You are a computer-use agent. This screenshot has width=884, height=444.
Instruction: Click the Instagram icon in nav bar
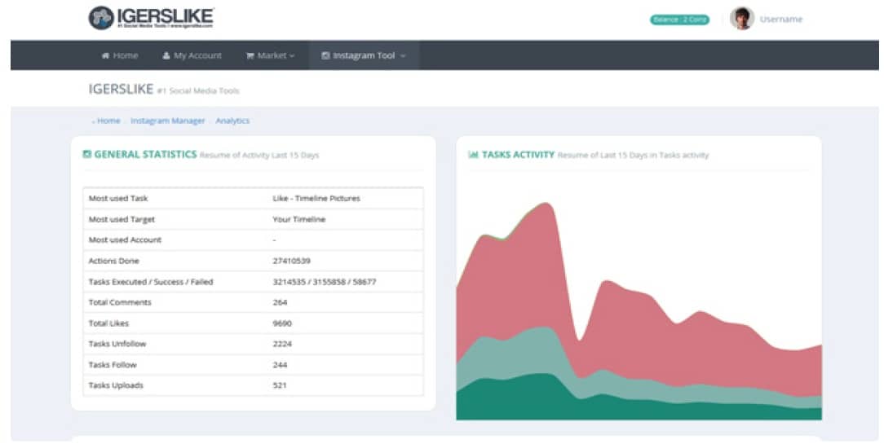point(325,55)
